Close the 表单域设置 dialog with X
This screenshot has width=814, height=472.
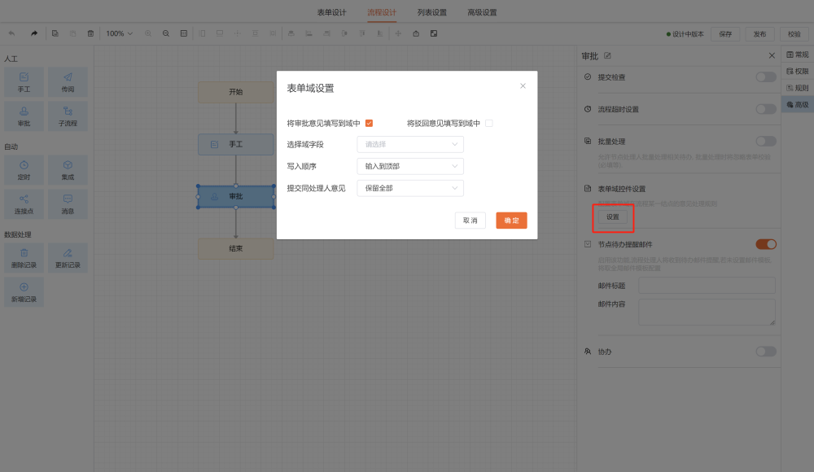click(x=523, y=85)
